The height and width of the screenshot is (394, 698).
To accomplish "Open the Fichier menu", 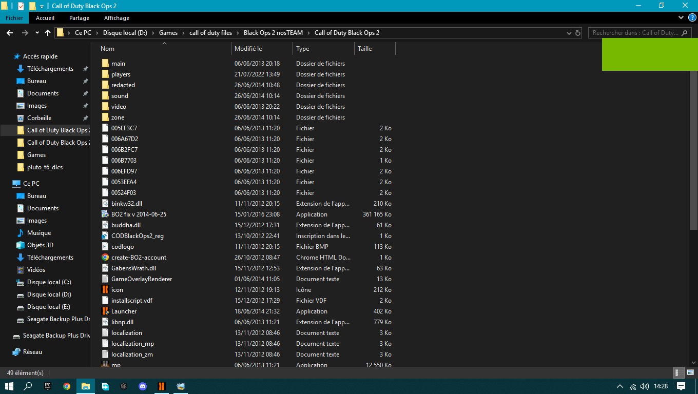I will click(14, 18).
